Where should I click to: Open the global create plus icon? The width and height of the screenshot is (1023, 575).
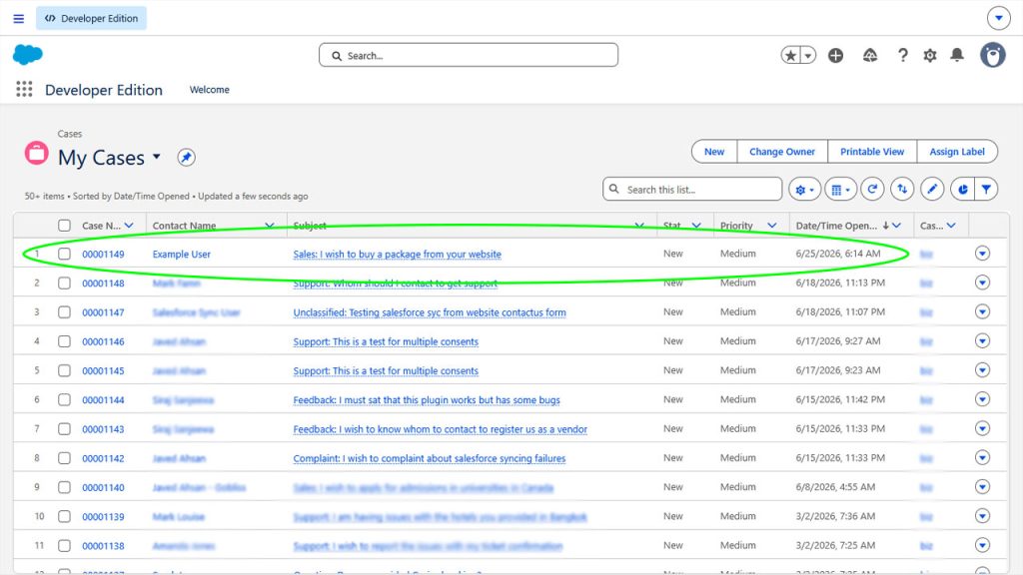pos(836,56)
